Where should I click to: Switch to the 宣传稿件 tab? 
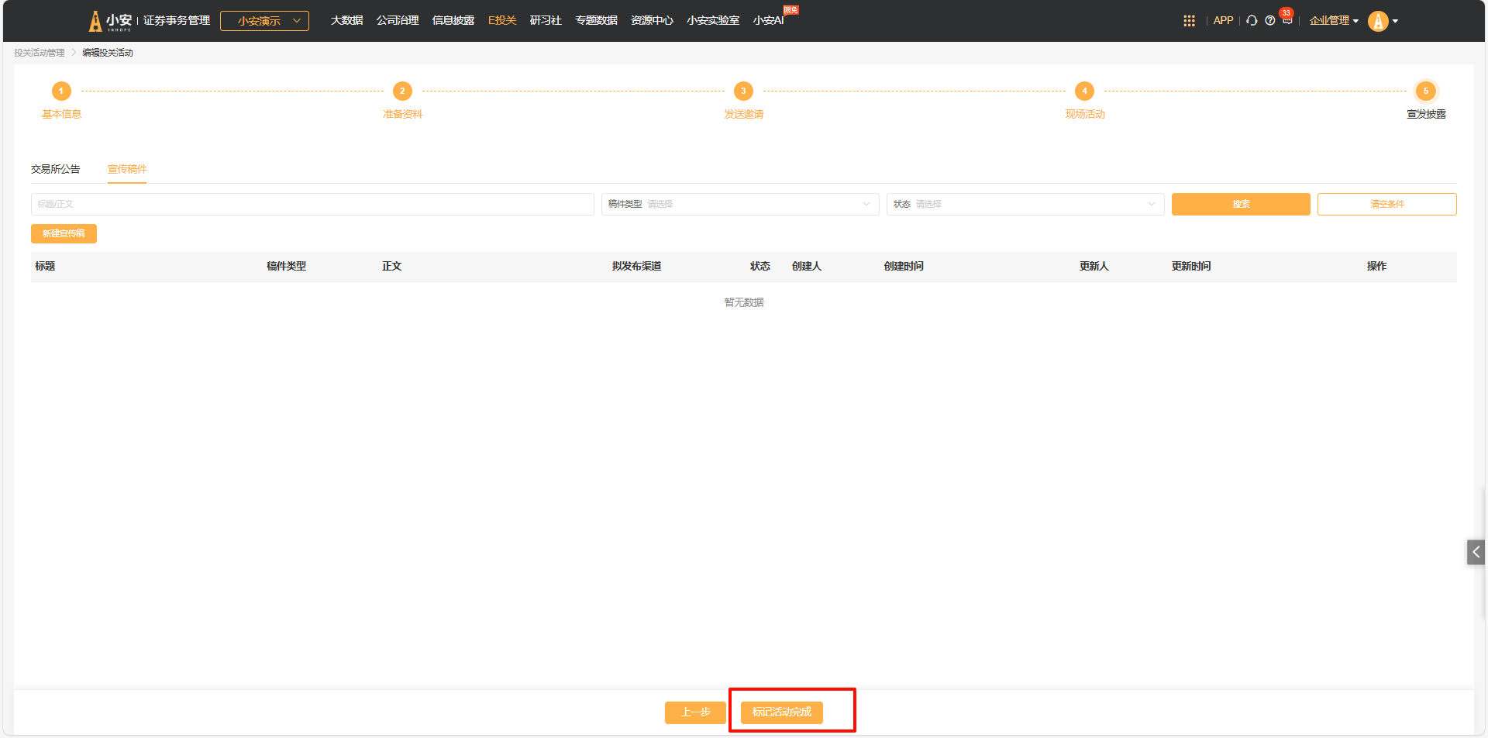[127, 169]
